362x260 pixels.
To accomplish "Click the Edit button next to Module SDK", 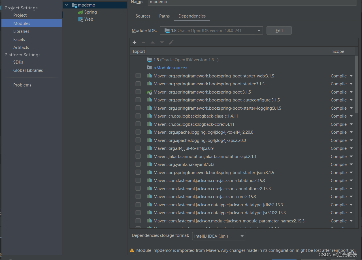I will [279, 30].
